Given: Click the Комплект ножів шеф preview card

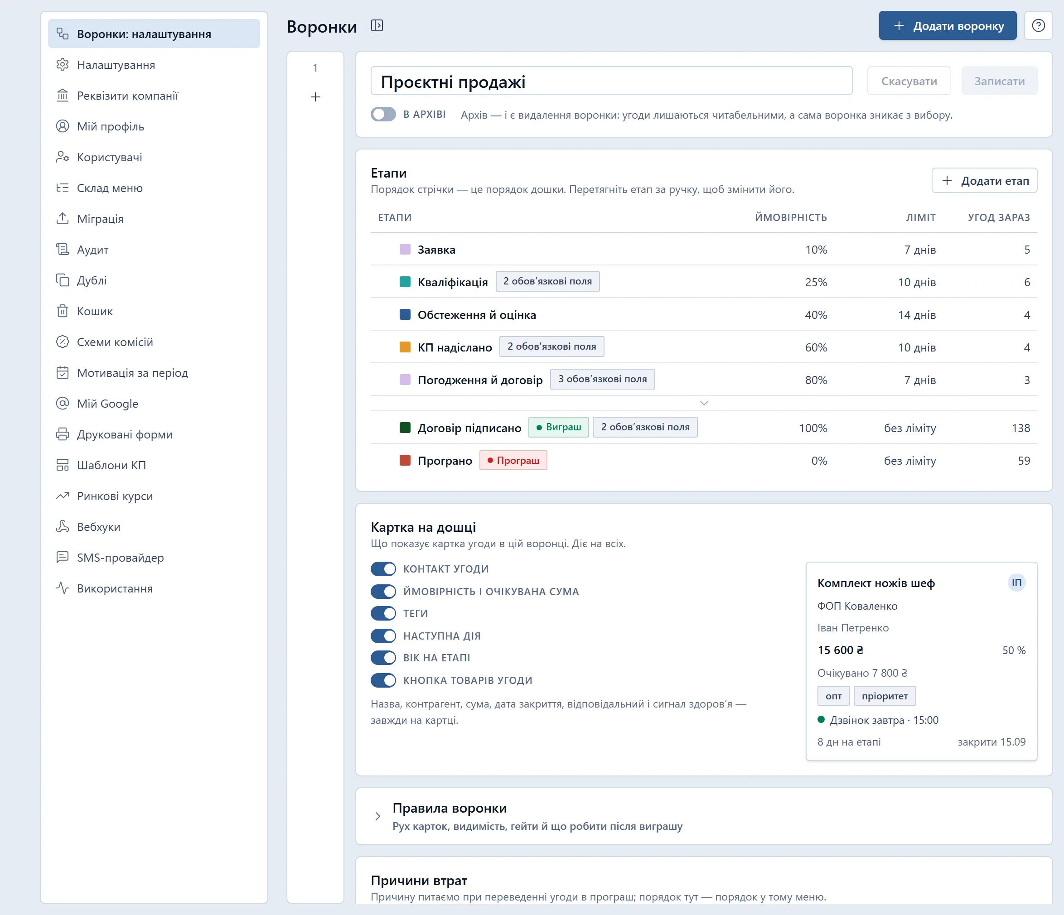Looking at the screenshot, I should [921, 661].
